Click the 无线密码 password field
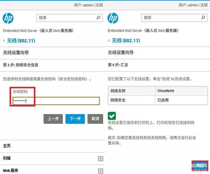 pos(56,101)
